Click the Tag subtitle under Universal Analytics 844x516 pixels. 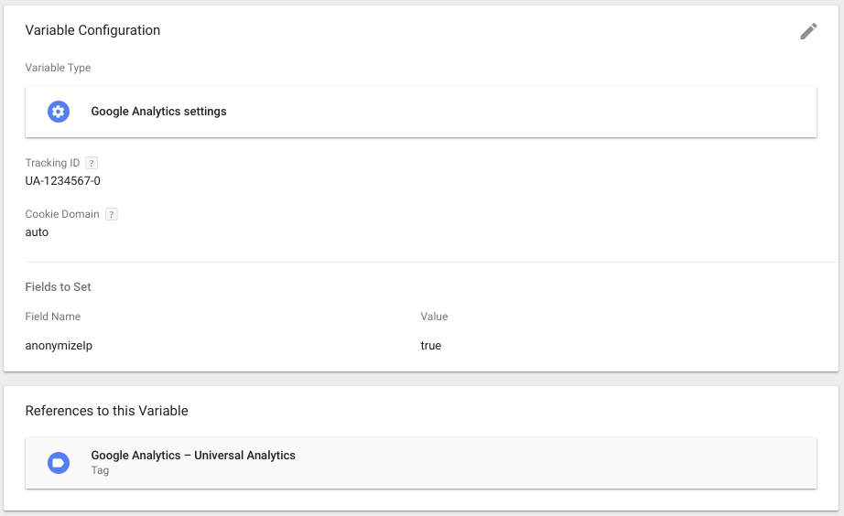point(100,470)
